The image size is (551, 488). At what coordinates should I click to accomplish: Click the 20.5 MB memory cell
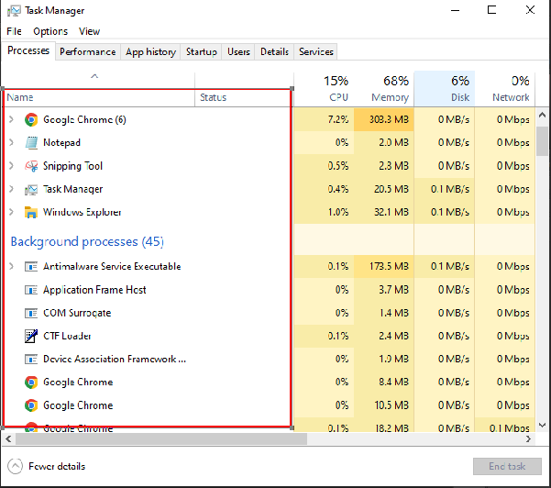coord(384,189)
